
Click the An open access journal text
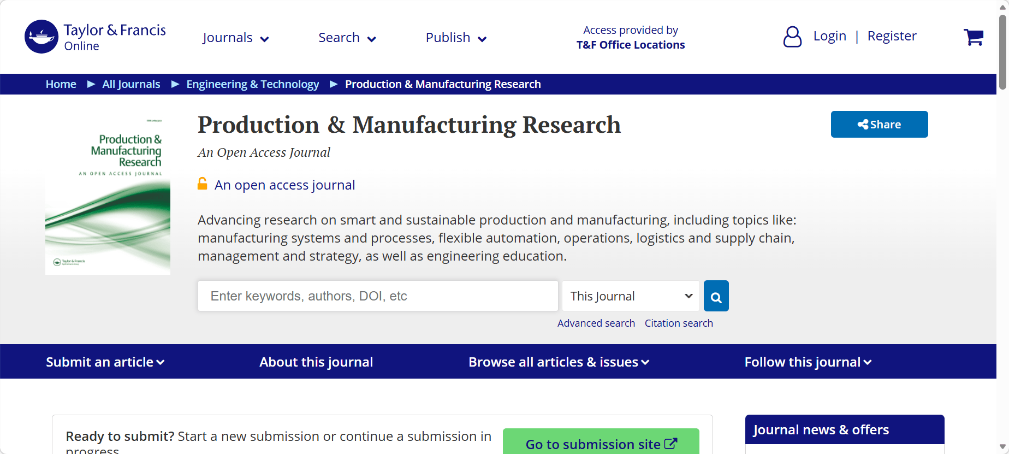point(284,185)
